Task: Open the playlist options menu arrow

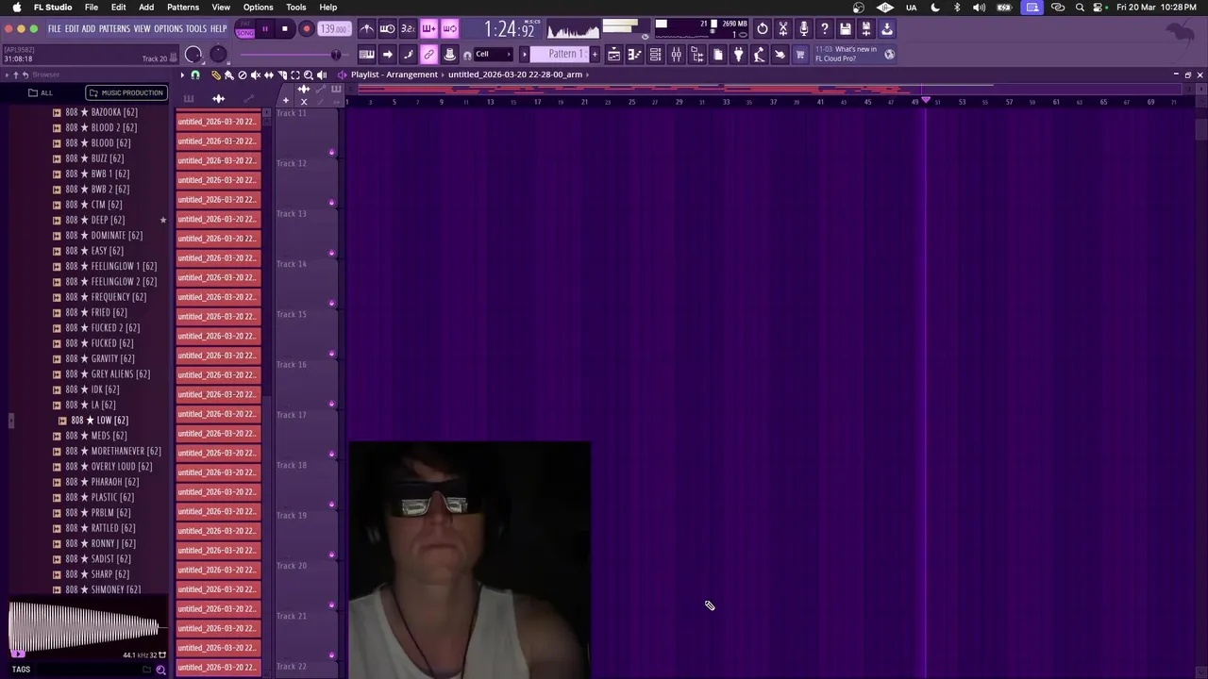Action: point(182,75)
